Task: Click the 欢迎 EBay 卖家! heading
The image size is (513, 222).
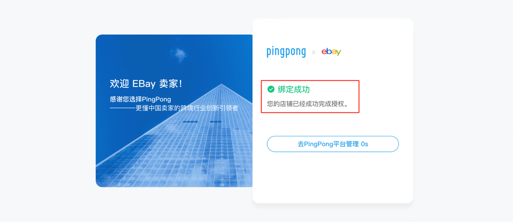Action: [146, 84]
